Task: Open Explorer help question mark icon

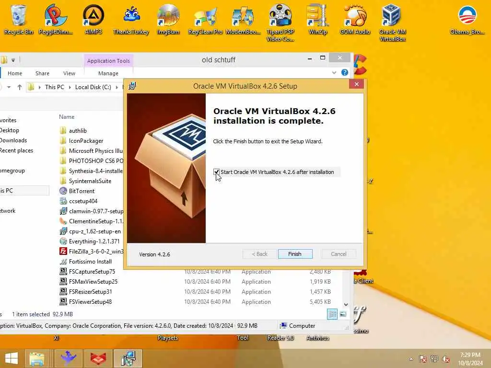Action: coord(344,73)
